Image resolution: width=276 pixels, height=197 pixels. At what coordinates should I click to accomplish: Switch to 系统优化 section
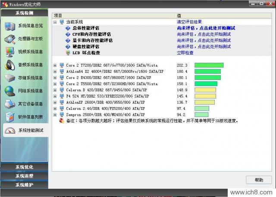coord(24,167)
